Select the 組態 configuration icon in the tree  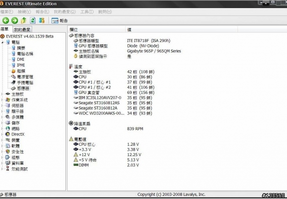(8, 157)
